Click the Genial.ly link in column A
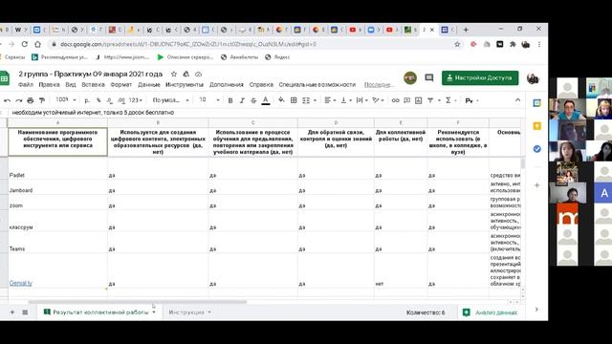 (21, 283)
